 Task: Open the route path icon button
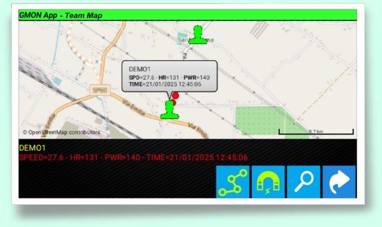click(233, 182)
